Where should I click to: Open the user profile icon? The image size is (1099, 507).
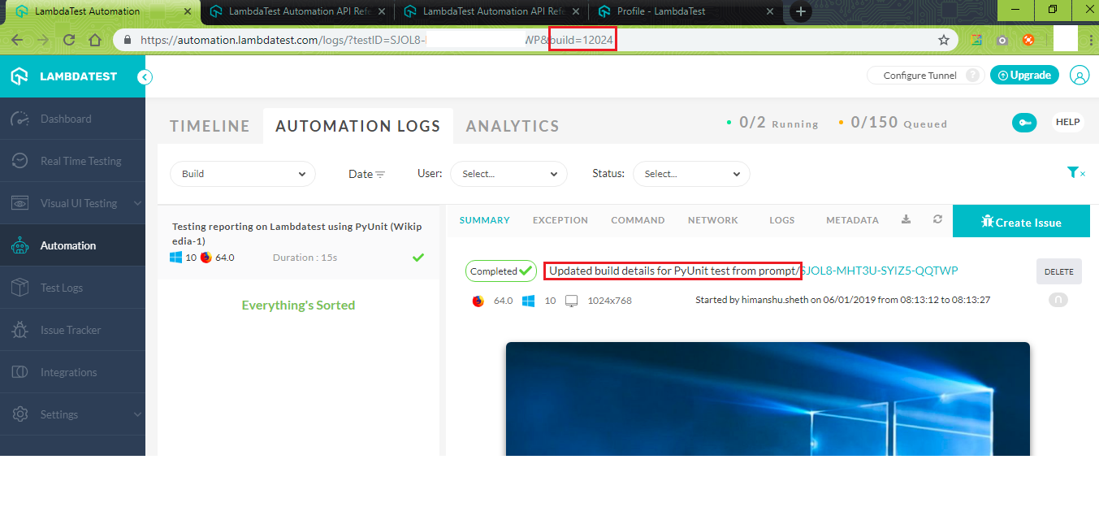[x=1079, y=76]
